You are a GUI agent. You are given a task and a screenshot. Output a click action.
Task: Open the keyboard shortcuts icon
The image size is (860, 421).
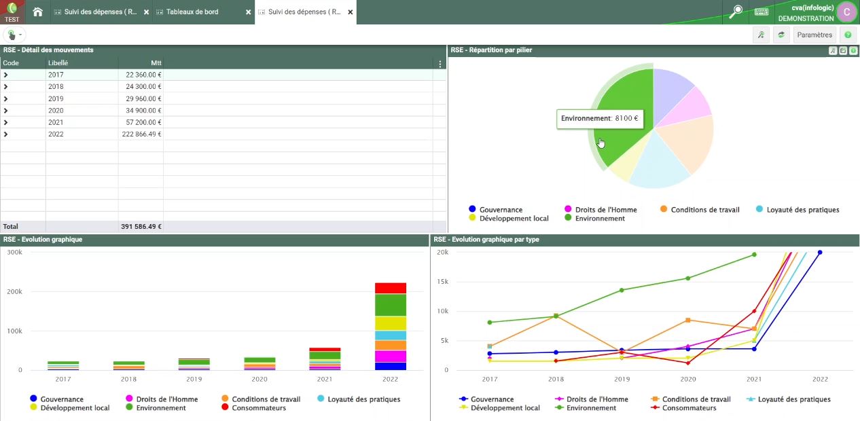pos(762,12)
